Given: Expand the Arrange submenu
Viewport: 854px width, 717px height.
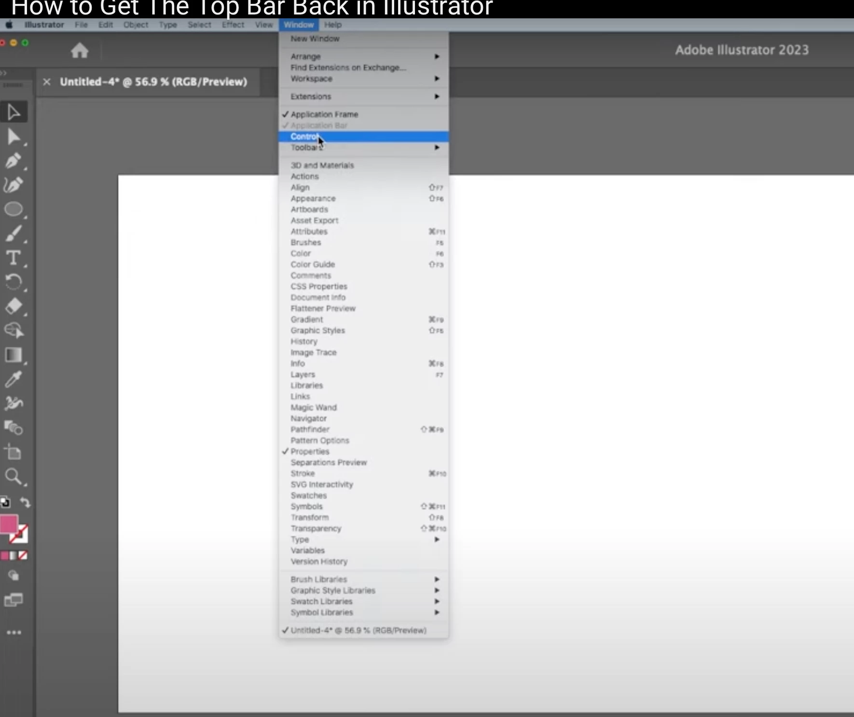Looking at the screenshot, I should tap(364, 56).
